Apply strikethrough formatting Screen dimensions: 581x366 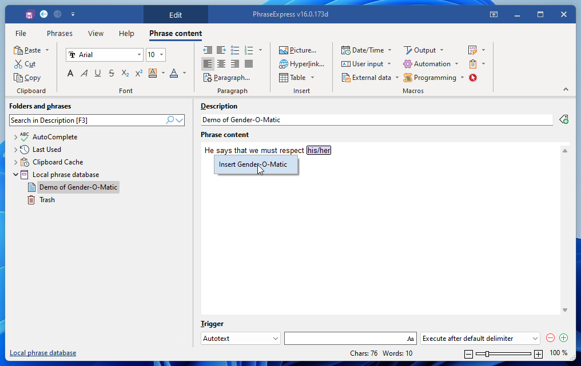coord(112,73)
